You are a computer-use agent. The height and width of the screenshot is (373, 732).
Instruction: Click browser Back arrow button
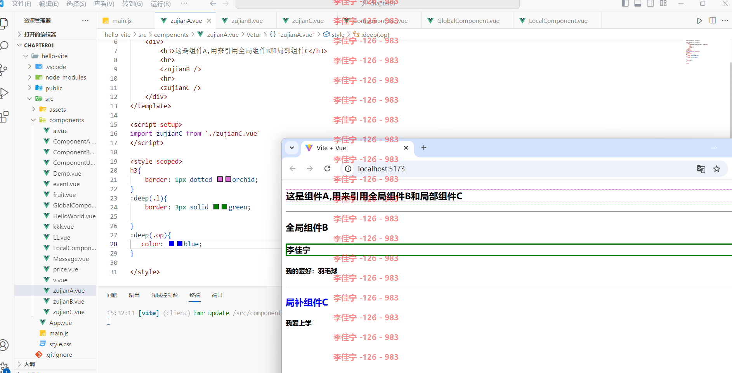(x=293, y=169)
